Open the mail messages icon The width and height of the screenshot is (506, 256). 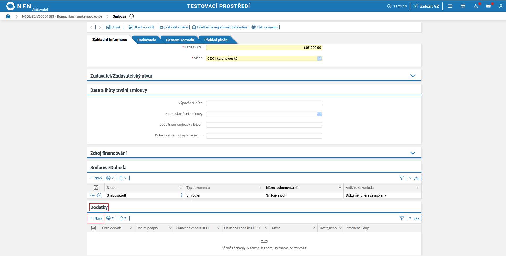click(488, 6)
